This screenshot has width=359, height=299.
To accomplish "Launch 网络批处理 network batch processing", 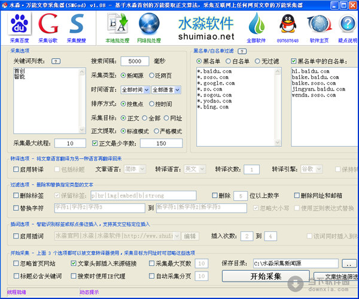I will [149, 28].
